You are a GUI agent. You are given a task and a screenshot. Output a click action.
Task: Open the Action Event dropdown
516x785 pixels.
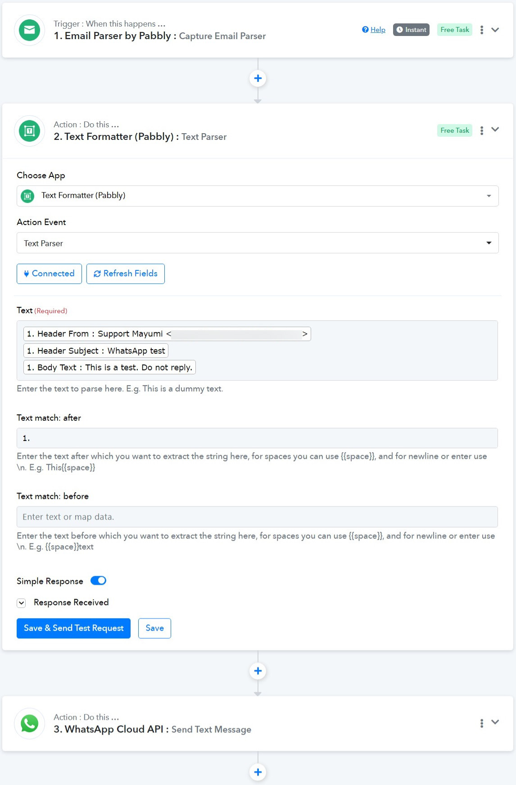pyautogui.click(x=258, y=243)
